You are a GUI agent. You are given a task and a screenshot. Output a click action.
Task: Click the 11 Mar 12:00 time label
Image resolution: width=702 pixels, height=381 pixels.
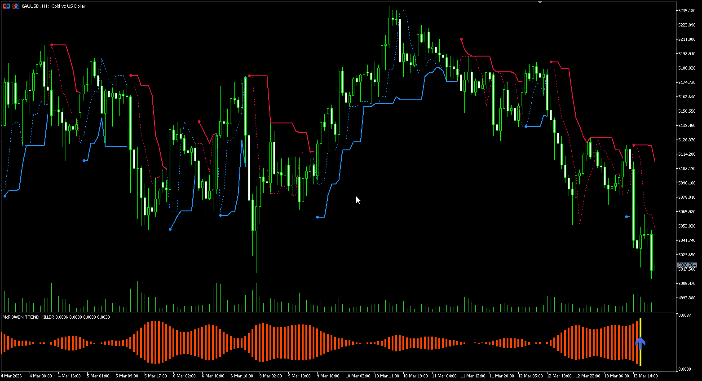tap(473, 376)
